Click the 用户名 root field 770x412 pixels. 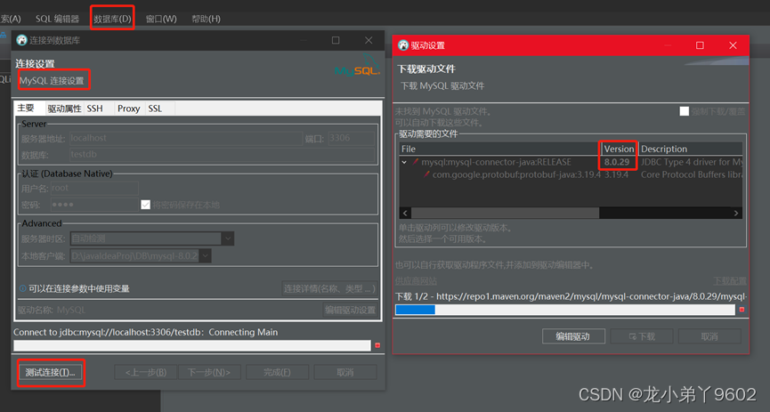tap(94, 188)
